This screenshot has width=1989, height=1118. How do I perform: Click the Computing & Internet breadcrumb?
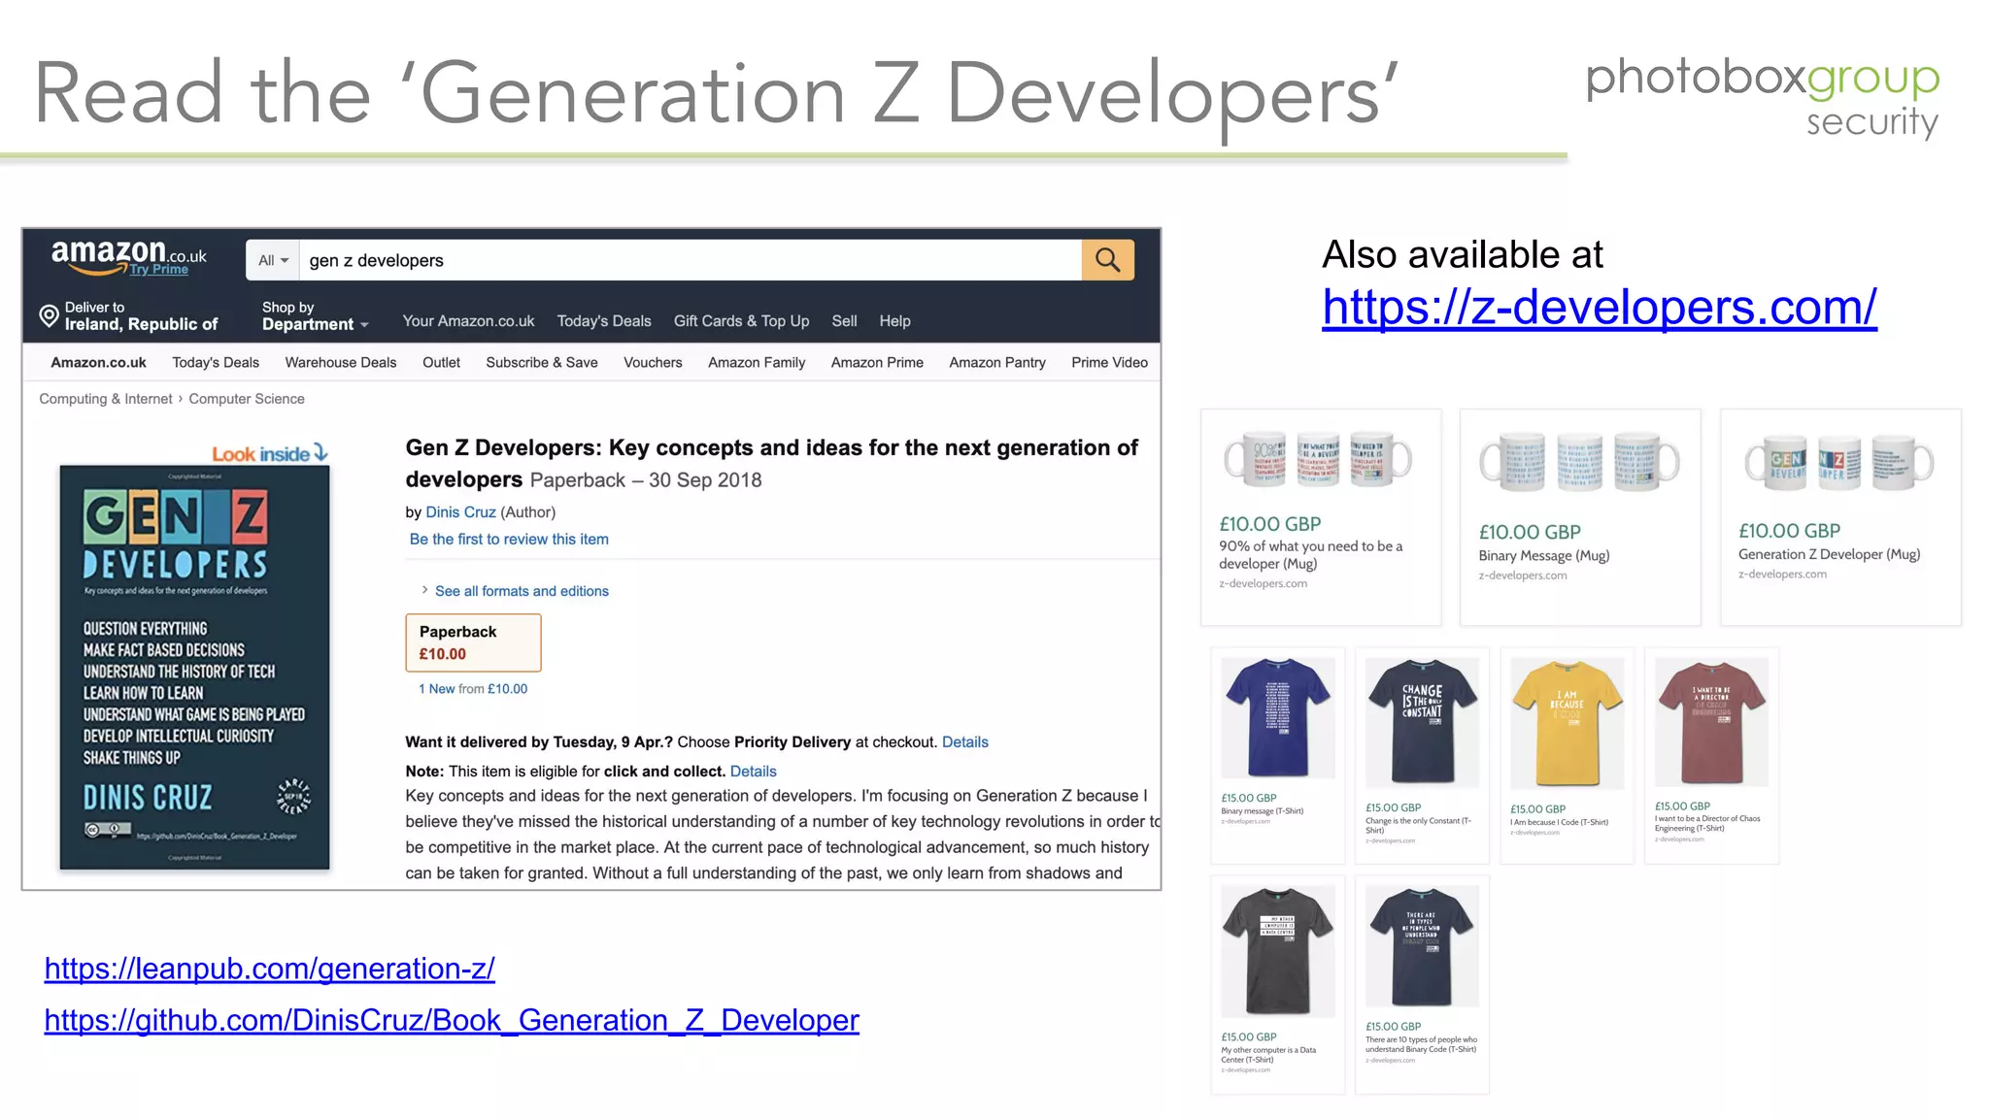pos(105,399)
